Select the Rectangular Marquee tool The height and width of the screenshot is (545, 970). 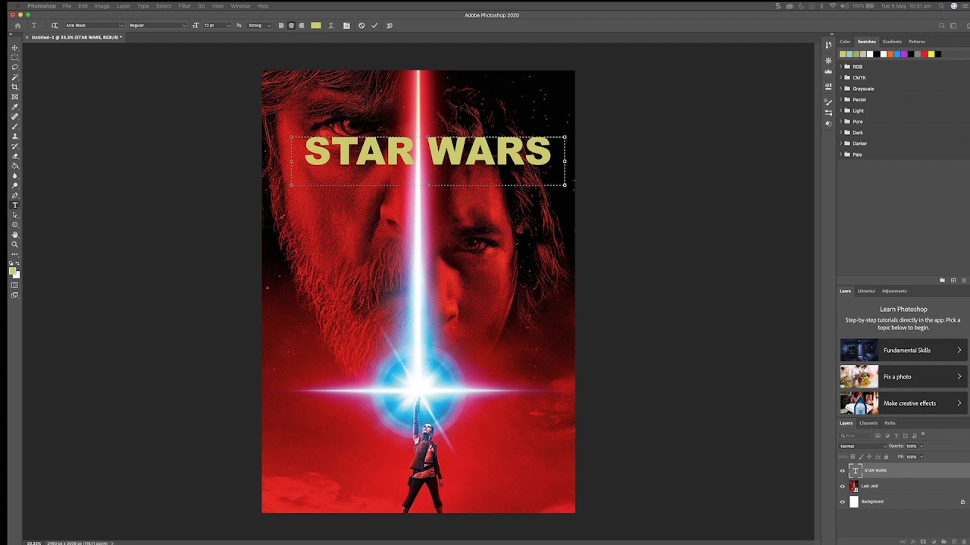click(x=14, y=58)
